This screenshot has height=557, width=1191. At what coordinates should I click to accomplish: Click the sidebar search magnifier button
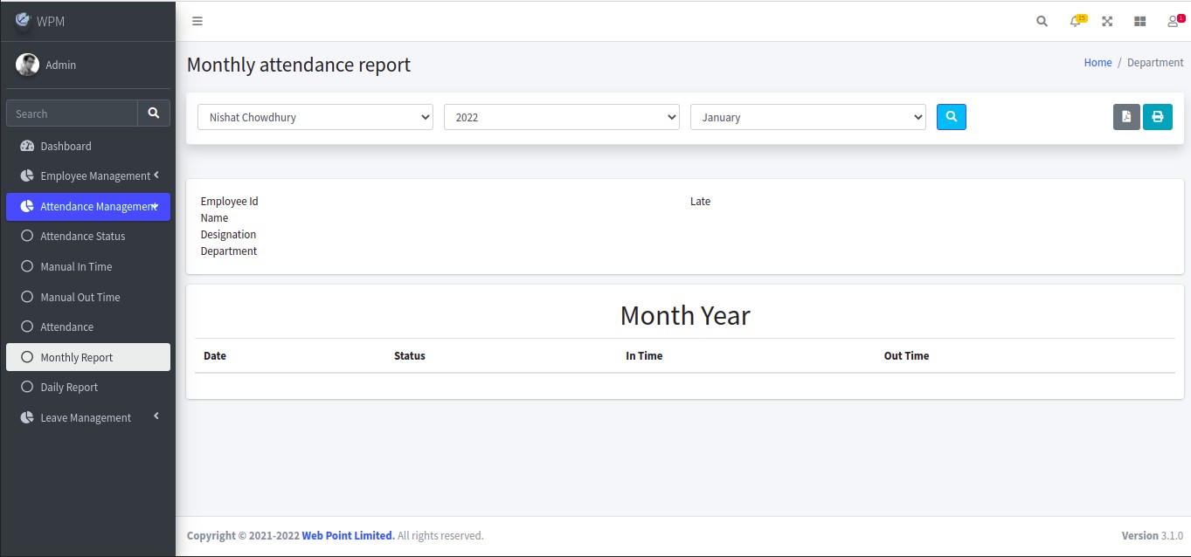(x=154, y=113)
